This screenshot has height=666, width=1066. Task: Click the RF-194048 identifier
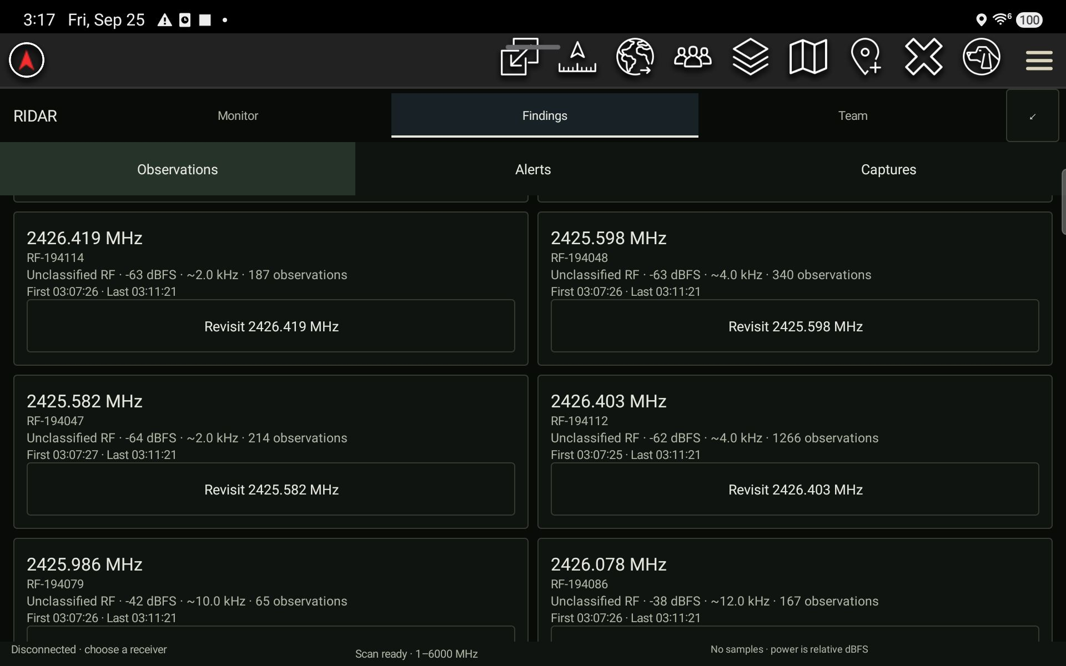pos(579,258)
